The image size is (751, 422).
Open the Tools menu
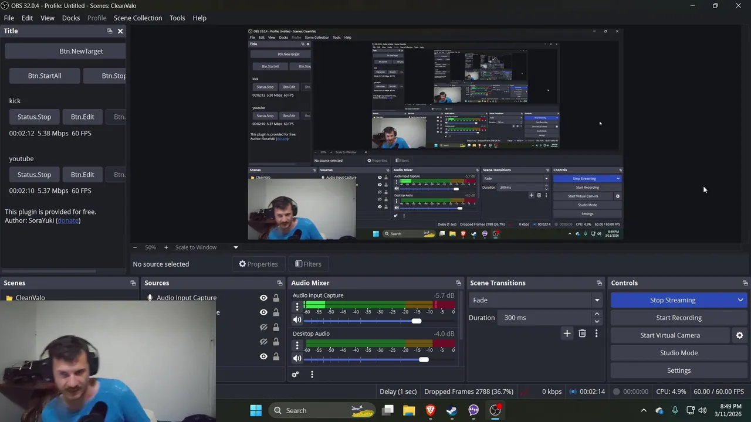pos(177,18)
